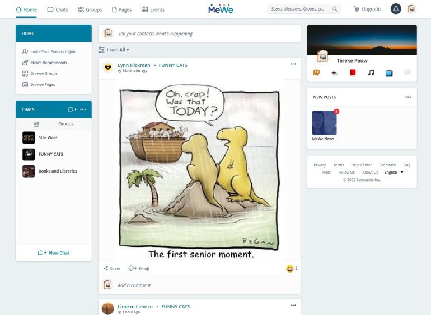
Task: Click Lynn Hickman's sunglasses avatar
Action: (108, 67)
